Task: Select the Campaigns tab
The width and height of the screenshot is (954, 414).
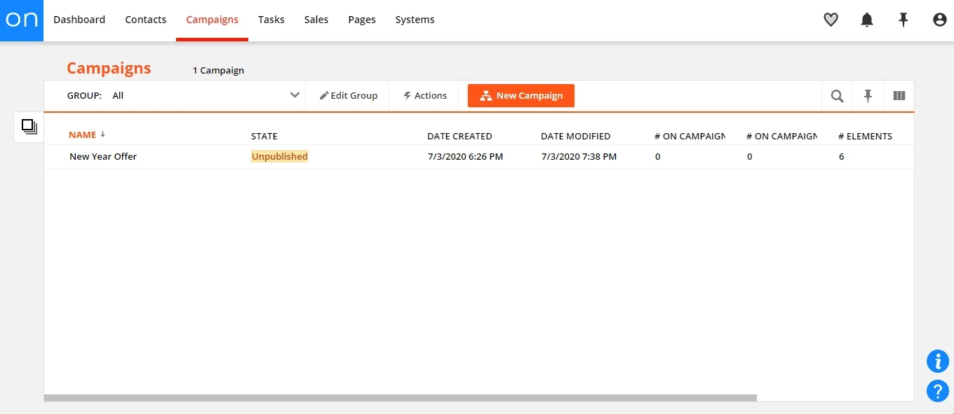Action: coord(212,20)
